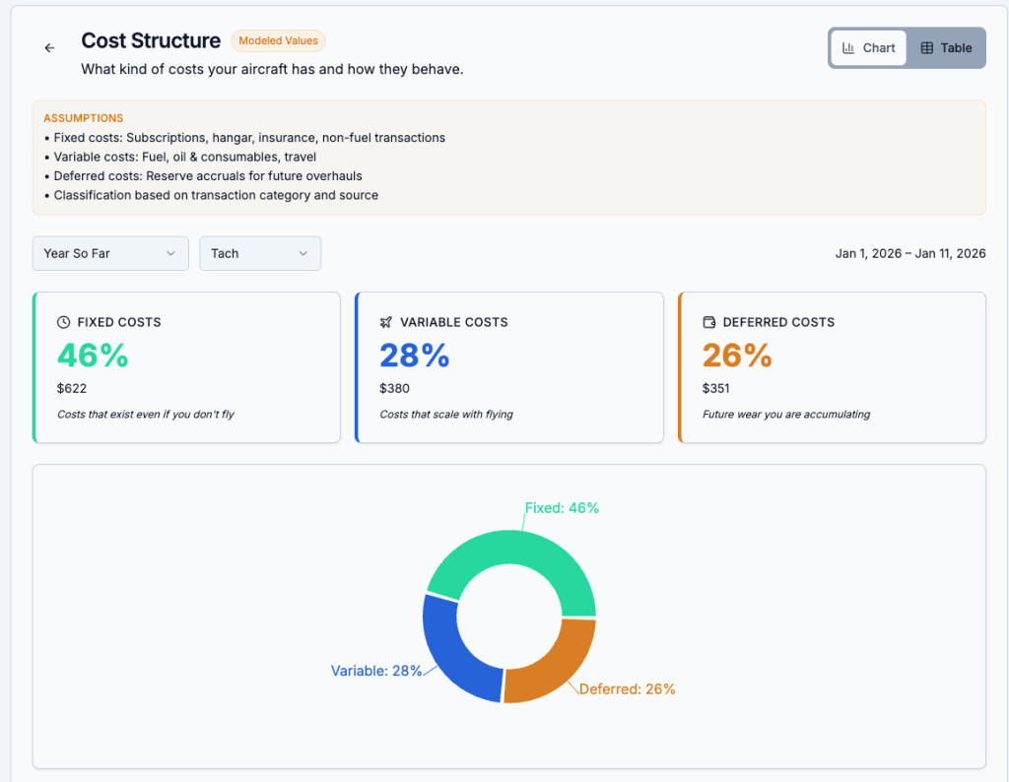Click the wallet icon on Deferred Costs
Viewport: 1009px width, 782px height.
tap(709, 322)
